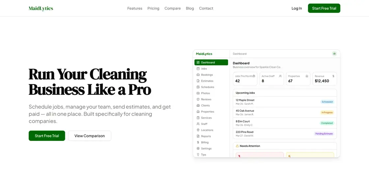
Task: Select the 220 Pine Road job
Action: pos(285,134)
